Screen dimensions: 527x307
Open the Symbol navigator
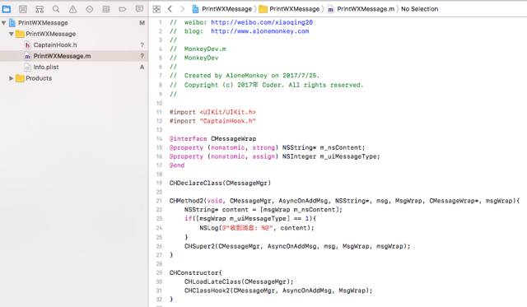coord(40,9)
